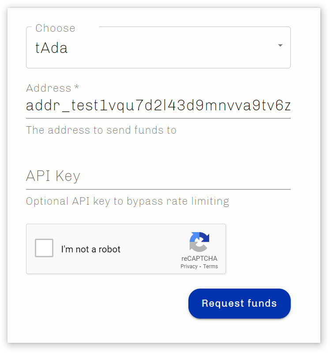
Task: Tick the "I'm not a robot" checkbox
Action: 44,248
